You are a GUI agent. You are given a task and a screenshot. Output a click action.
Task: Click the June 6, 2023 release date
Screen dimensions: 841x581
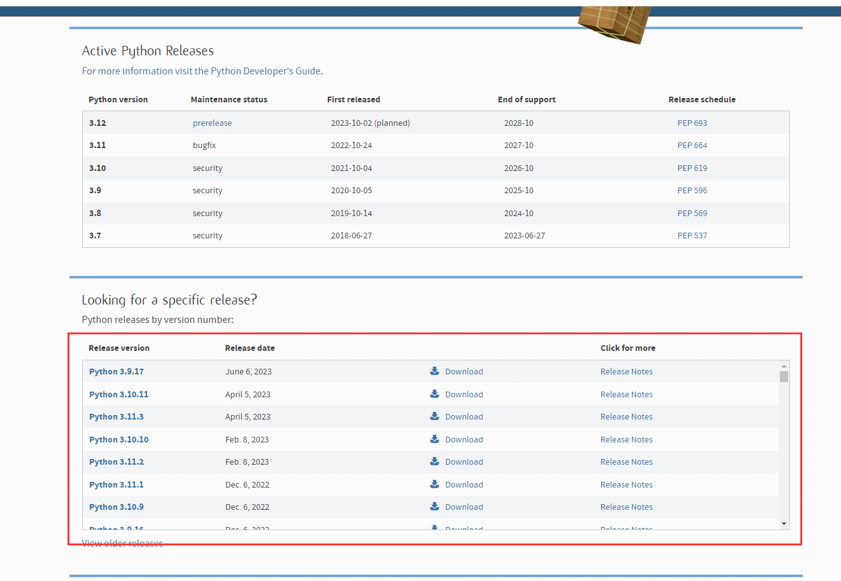point(248,371)
